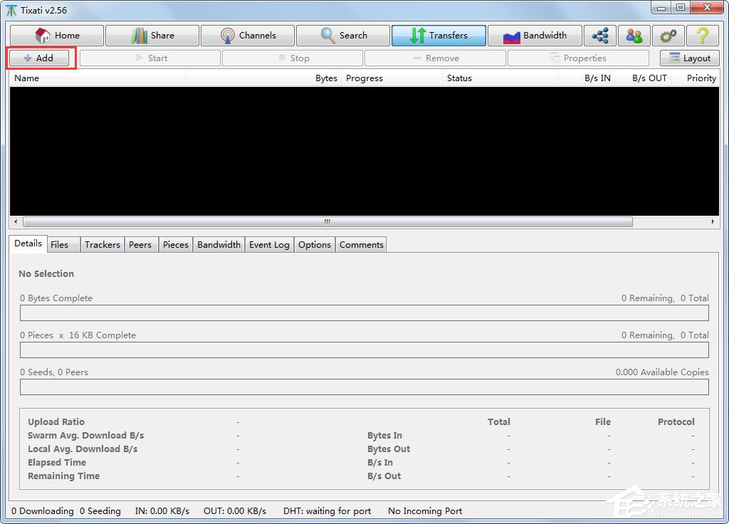Click the 'Local Avg. Download B/s' label
This screenshot has height=524, width=729.
click(x=83, y=449)
